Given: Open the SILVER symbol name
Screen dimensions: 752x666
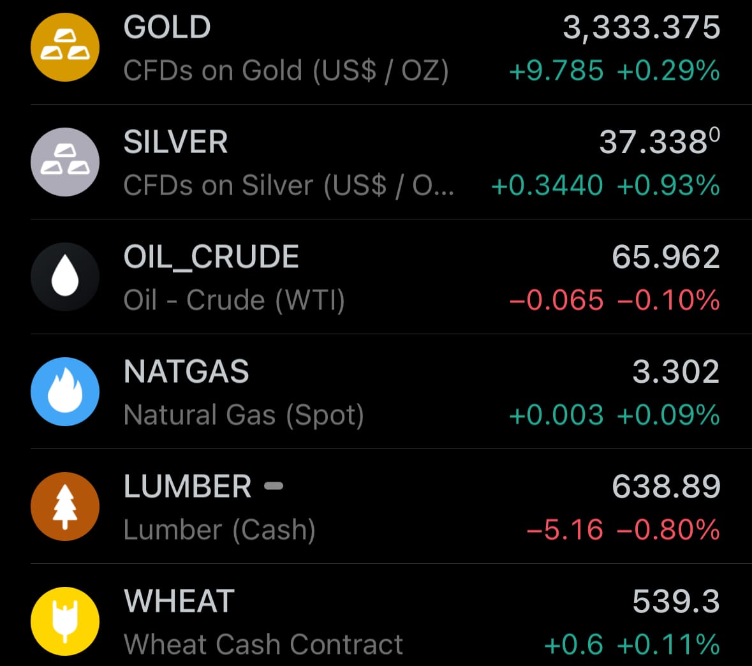Looking at the screenshot, I should 175,142.
